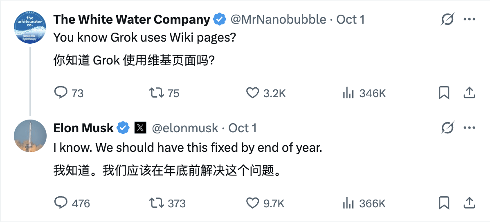This screenshot has width=490, height=222.
Task: View analytics of Elon Musk's tweet
Action: 348,203
